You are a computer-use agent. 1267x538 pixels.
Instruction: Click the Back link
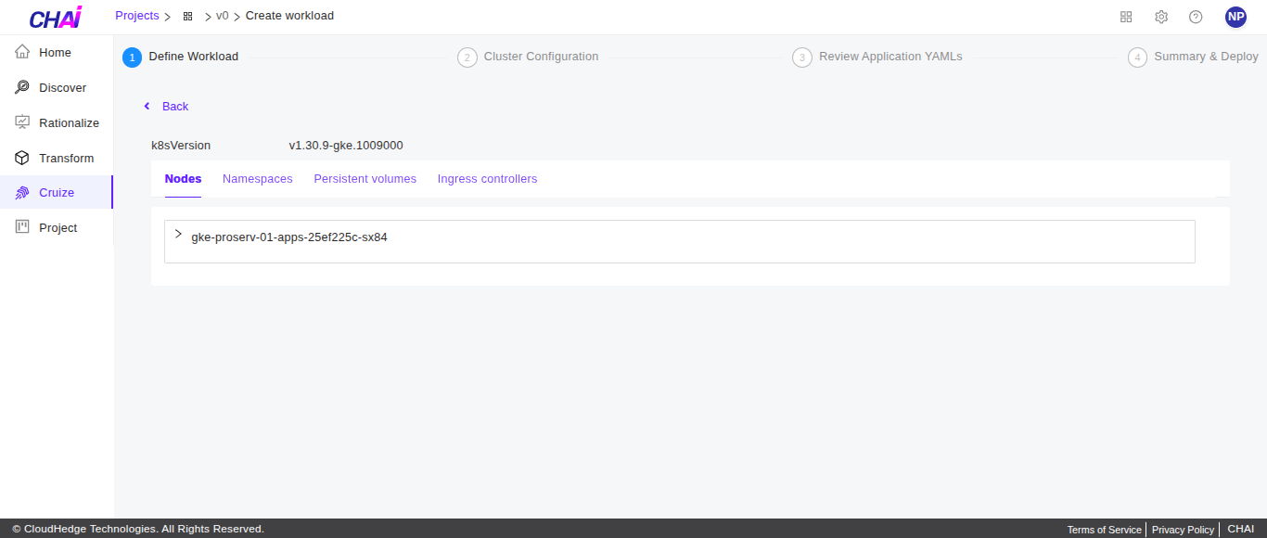174,107
